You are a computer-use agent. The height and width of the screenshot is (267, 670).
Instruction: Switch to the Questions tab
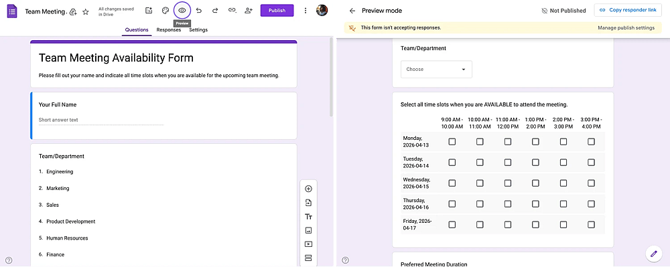coord(137,30)
